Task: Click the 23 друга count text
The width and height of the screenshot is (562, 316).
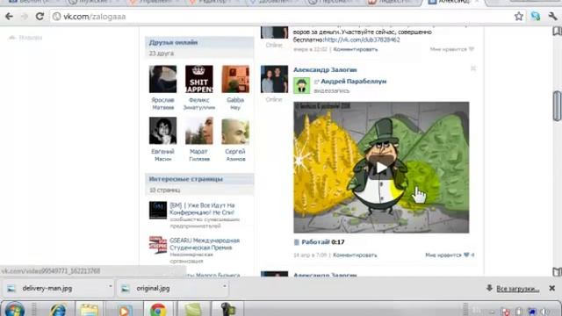Action: [x=162, y=53]
